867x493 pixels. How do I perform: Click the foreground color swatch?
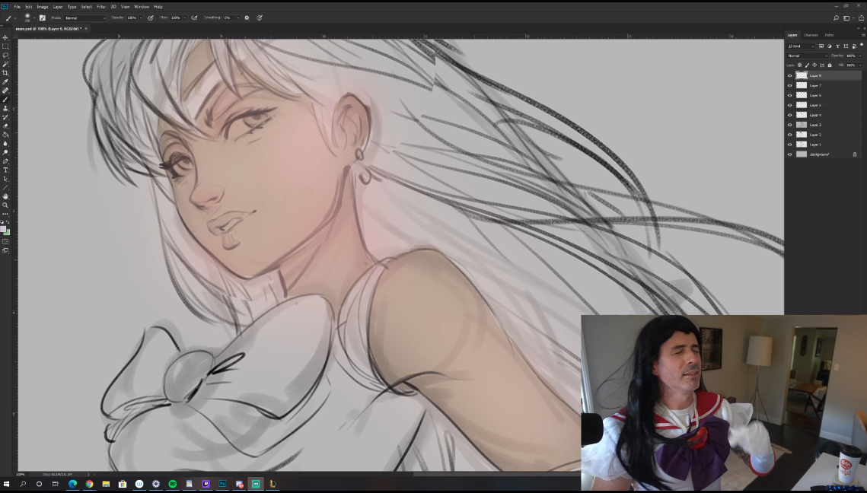click(3, 229)
